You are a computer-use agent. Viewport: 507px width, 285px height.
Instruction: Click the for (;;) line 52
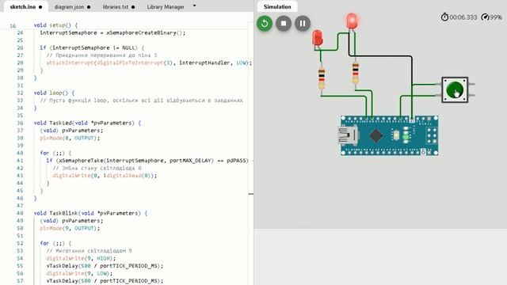point(55,243)
